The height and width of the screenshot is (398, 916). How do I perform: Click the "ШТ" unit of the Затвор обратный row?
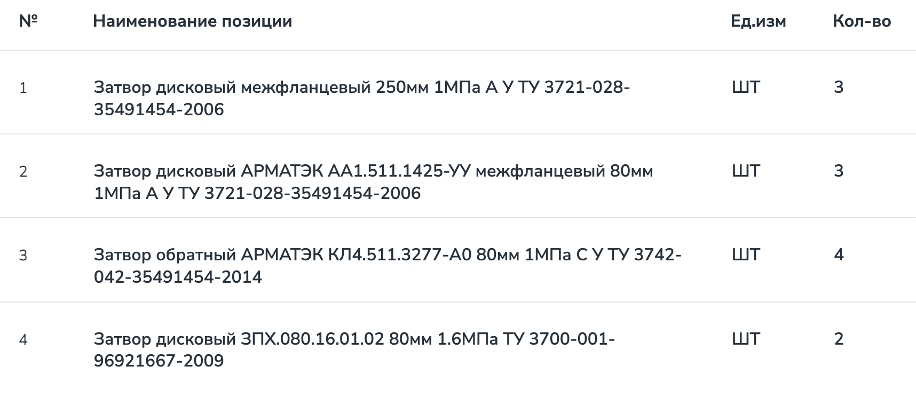tap(746, 254)
